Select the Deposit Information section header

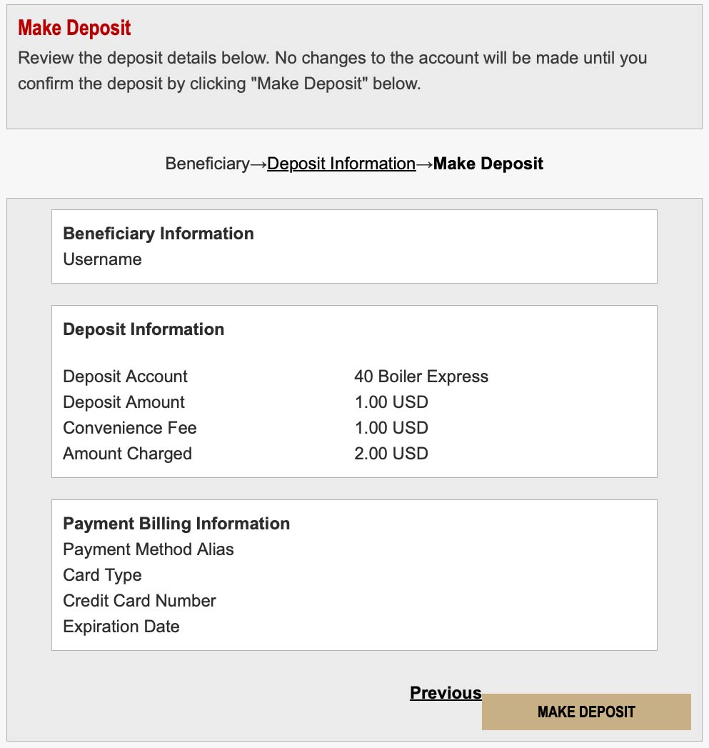point(144,329)
